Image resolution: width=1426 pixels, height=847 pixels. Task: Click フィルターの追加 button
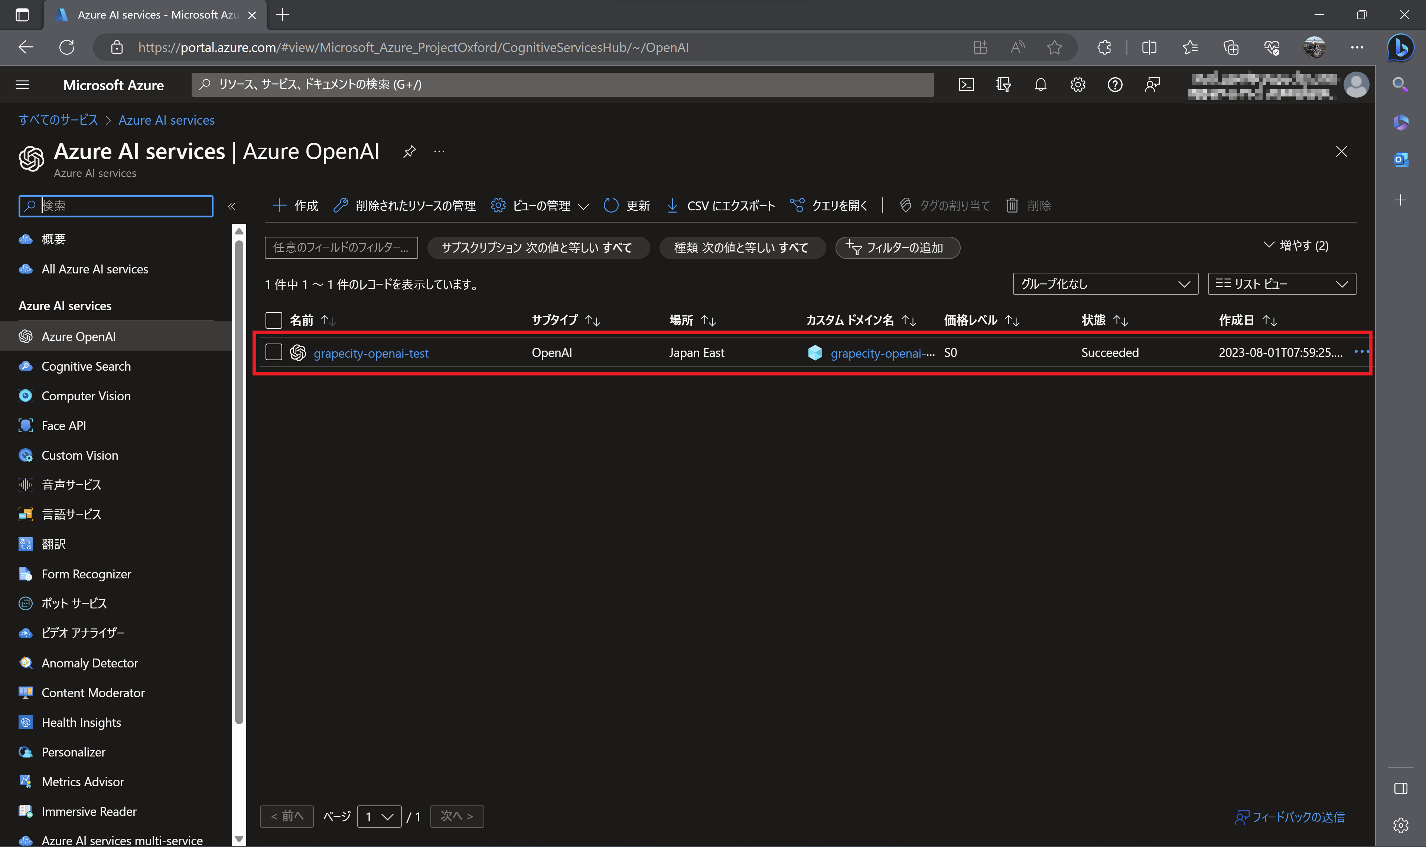coord(897,248)
